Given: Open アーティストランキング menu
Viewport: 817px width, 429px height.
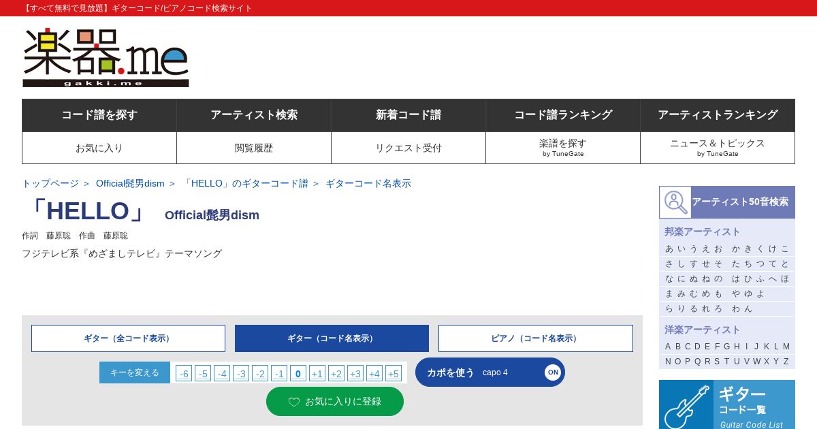Looking at the screenshot, I should (x=718, y=115).
